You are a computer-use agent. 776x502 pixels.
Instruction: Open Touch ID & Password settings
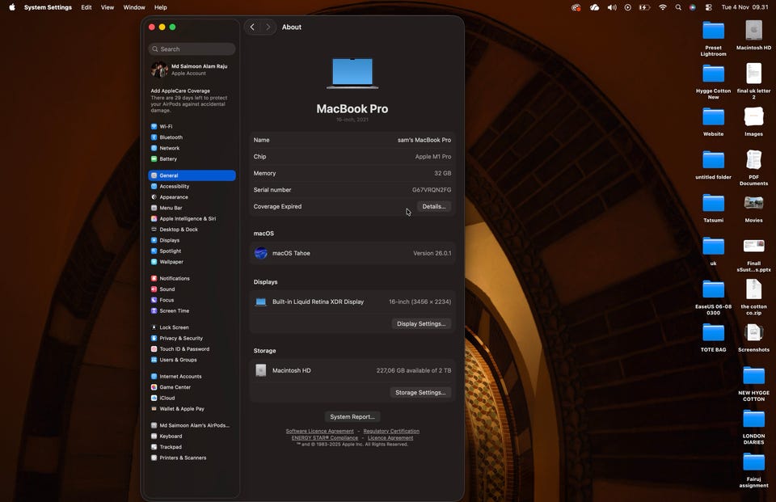(x=183, y=349)
